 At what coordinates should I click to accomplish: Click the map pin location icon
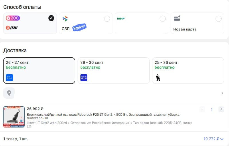9,93
